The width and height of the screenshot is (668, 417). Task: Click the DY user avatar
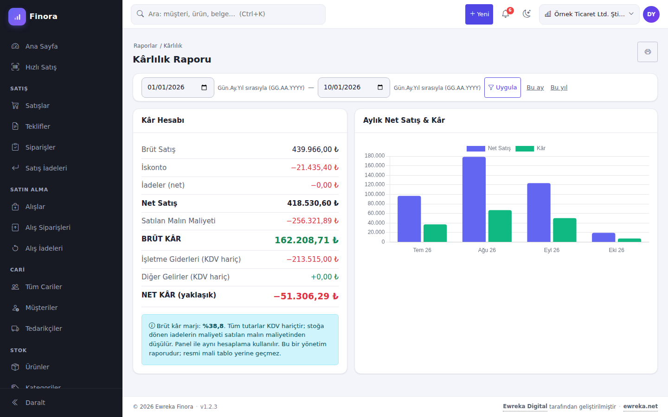tap(651, 14)
